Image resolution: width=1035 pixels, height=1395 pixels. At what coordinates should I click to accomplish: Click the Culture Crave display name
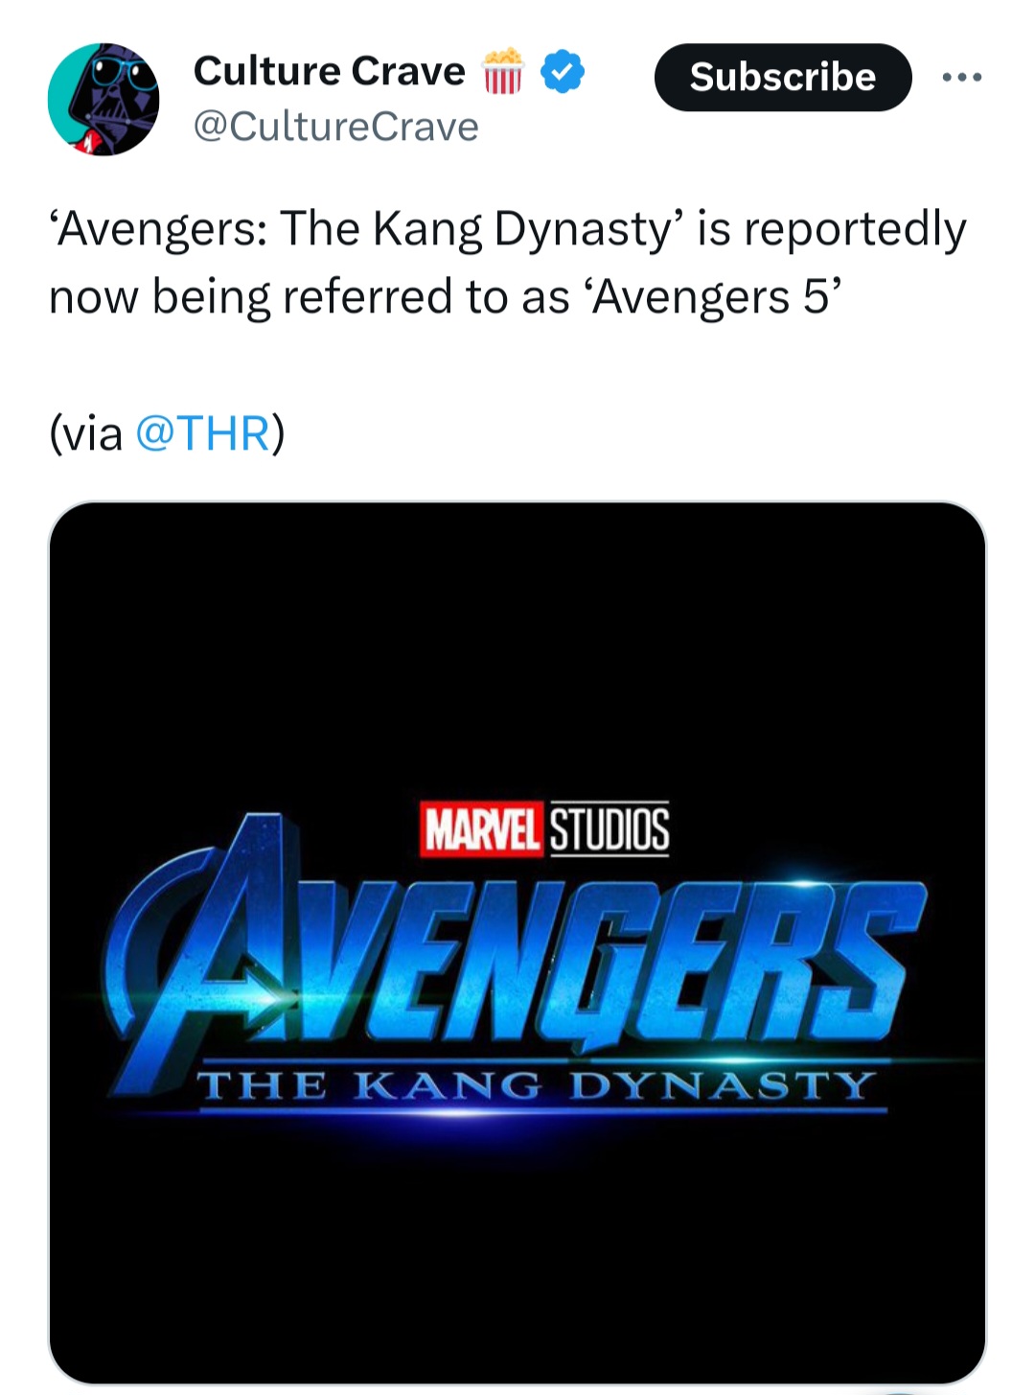point(329,72)
